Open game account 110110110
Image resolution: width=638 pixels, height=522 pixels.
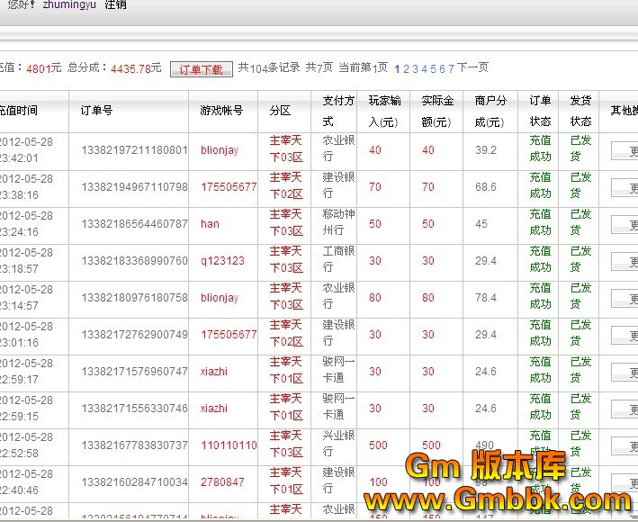point(229,445)
